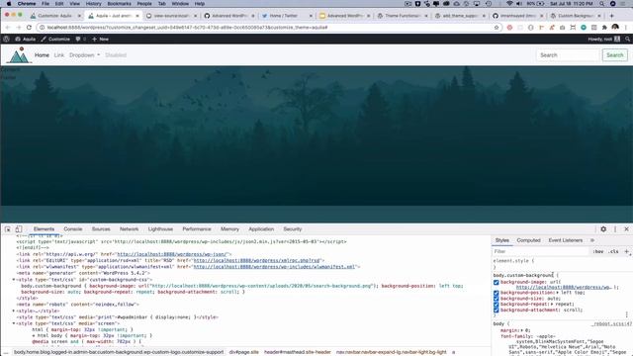This screenshot has width=633, height=356.
Task: Uncheck the background-position property checkbox
Action: [x=497, y=293]
